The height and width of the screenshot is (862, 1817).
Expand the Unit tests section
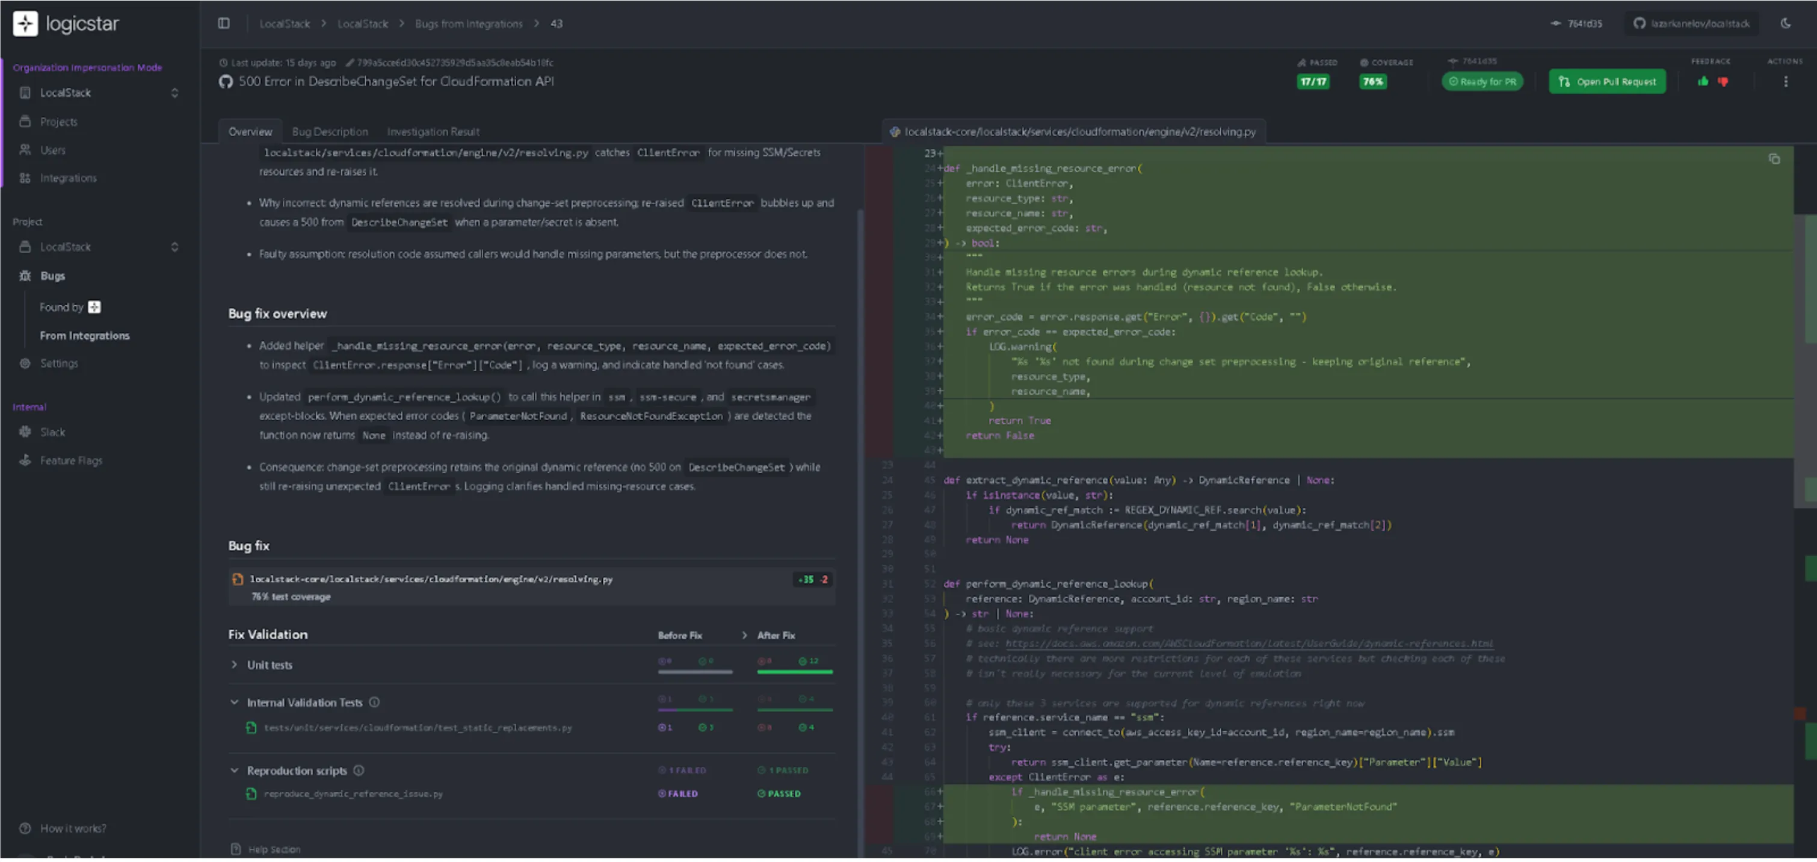tap(235, 665)
